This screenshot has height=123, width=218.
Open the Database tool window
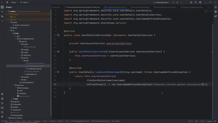216,12
